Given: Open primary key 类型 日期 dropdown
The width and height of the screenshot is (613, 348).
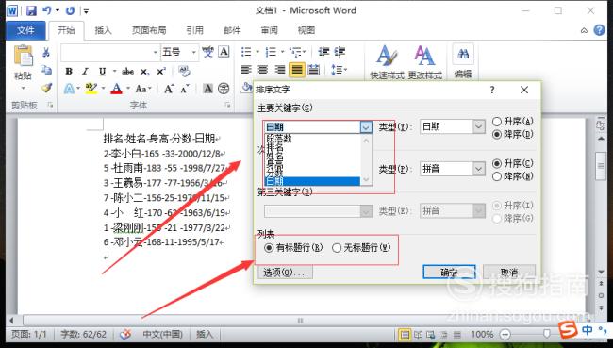Looking at the screenshot, I should 479,126.
